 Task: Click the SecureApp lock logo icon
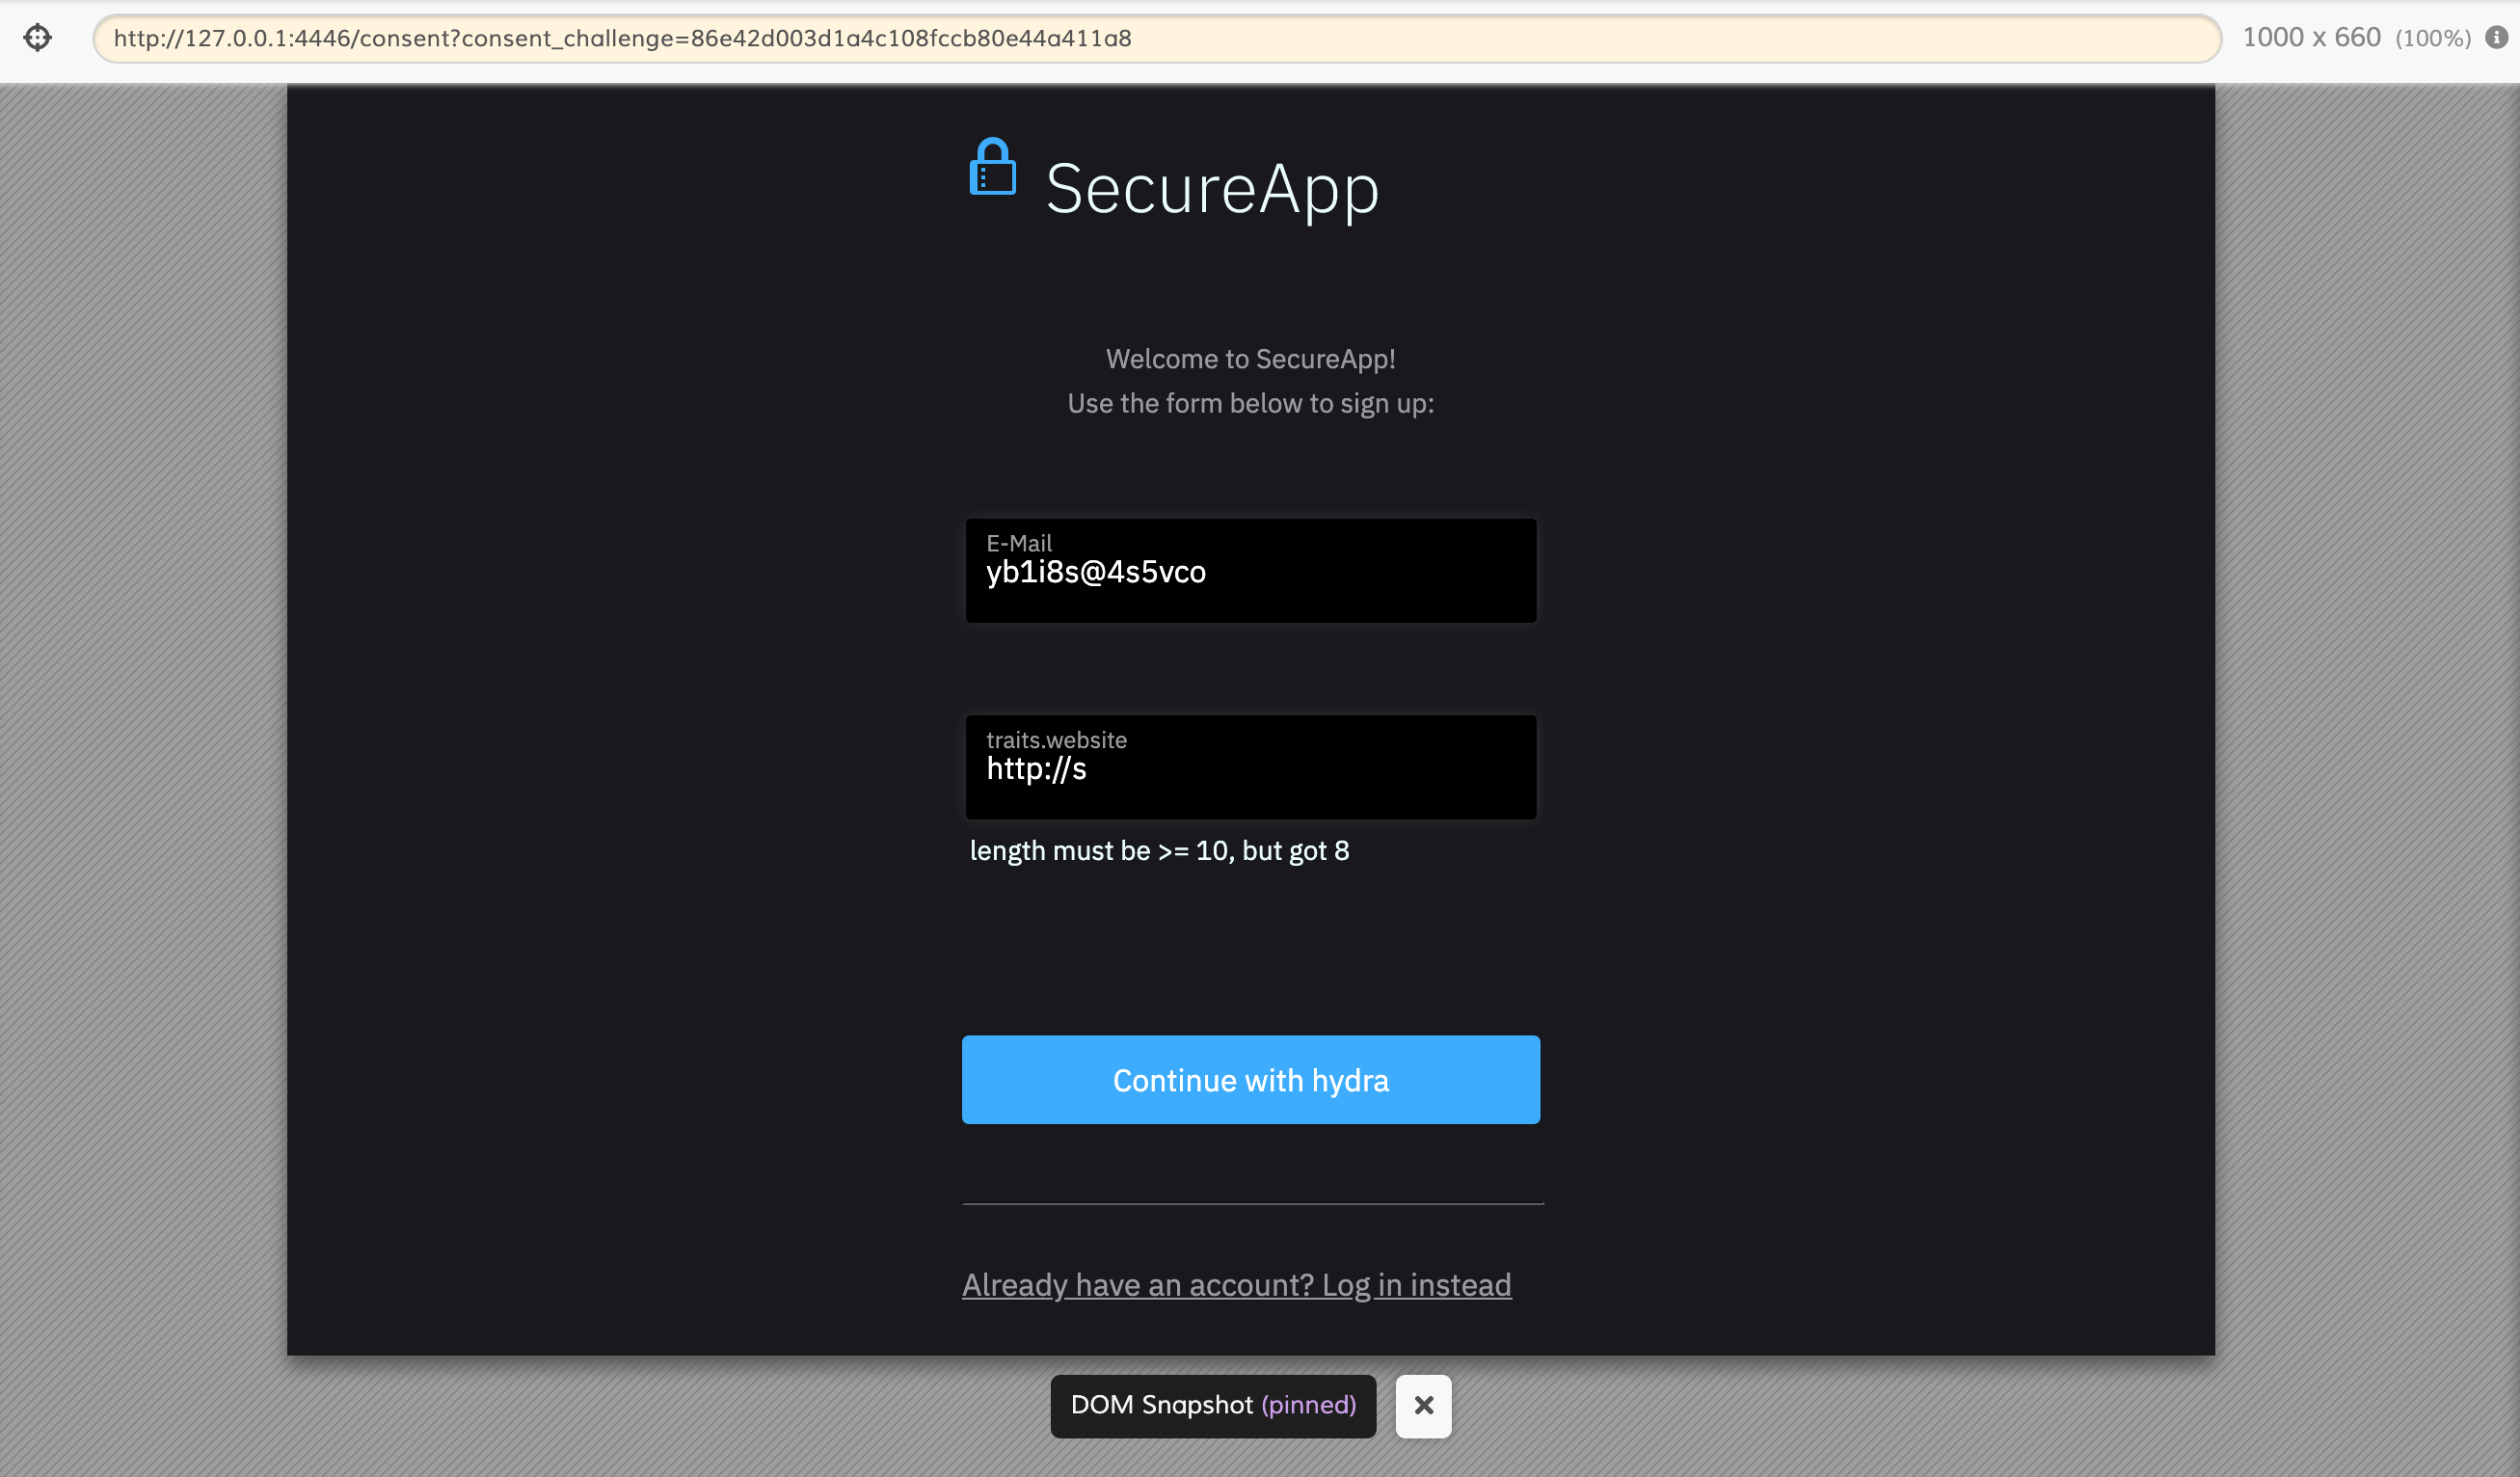click(992, 167)
